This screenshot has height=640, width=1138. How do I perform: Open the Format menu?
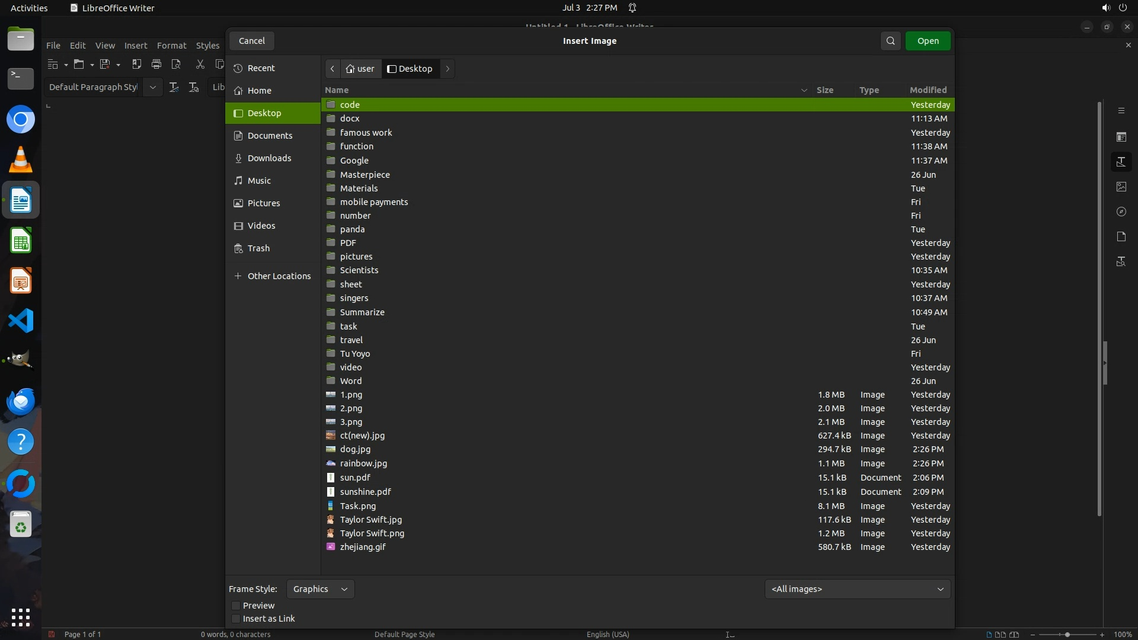coord(171,46)
